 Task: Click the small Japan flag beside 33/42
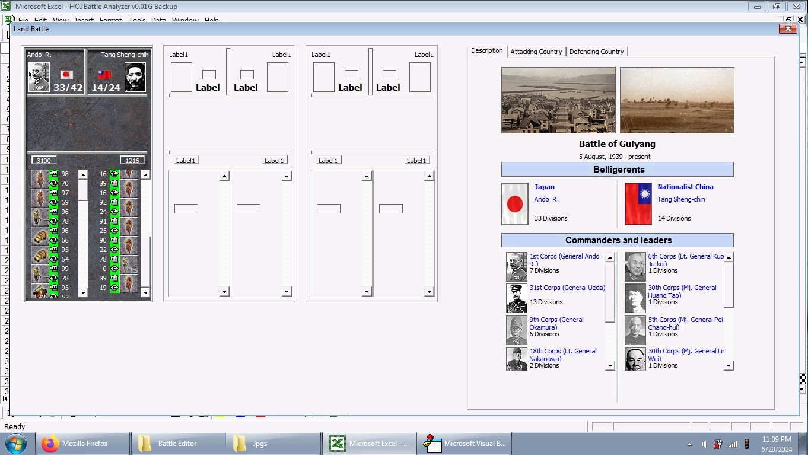pyautogui.click(x=66, y=75)
